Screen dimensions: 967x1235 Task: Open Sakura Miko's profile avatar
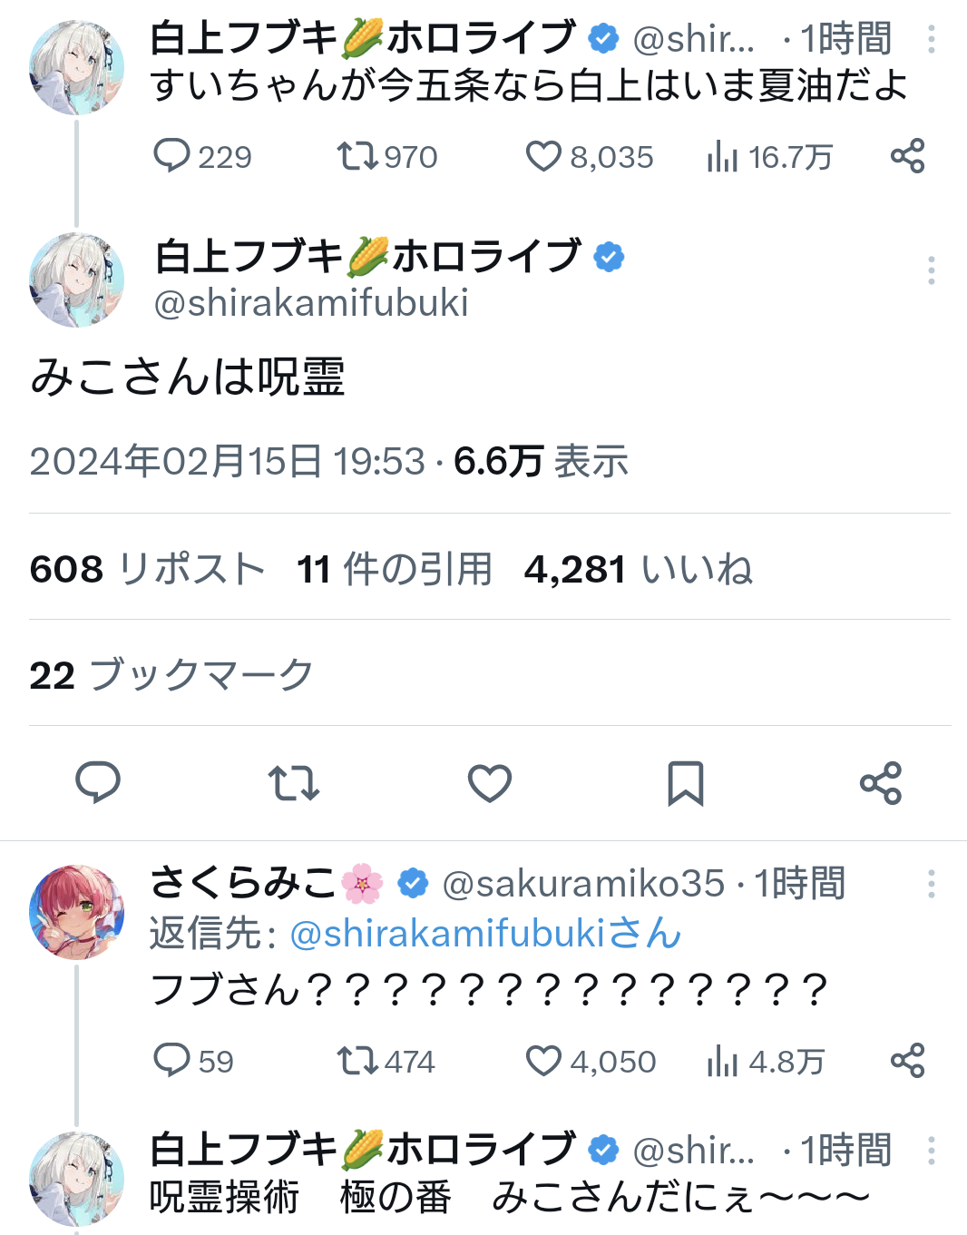(x=76, y=911)
